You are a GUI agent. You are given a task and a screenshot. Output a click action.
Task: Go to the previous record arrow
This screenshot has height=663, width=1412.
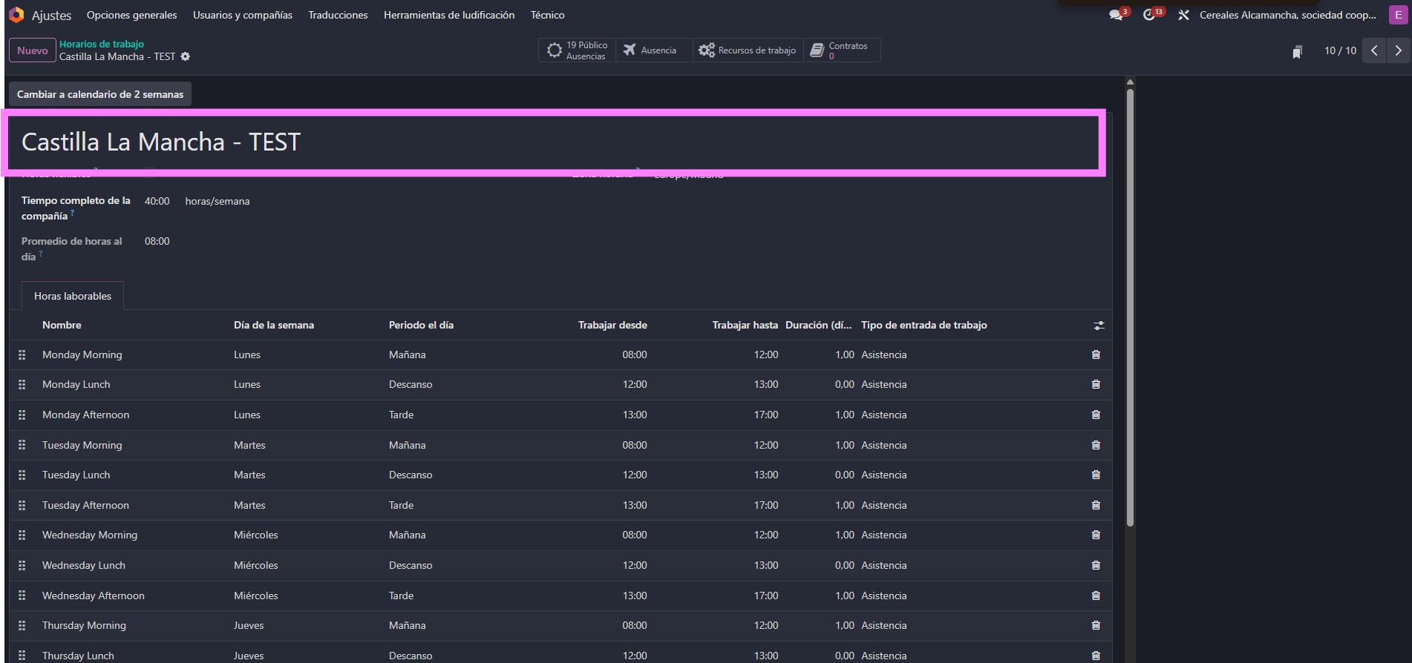(1374, 50)
